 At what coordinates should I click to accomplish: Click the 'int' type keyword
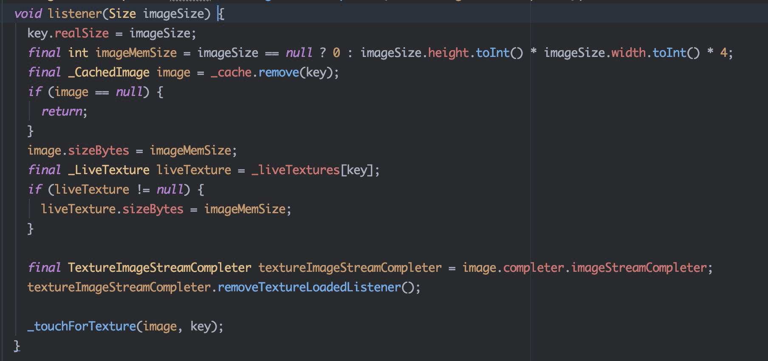point(78,53)
